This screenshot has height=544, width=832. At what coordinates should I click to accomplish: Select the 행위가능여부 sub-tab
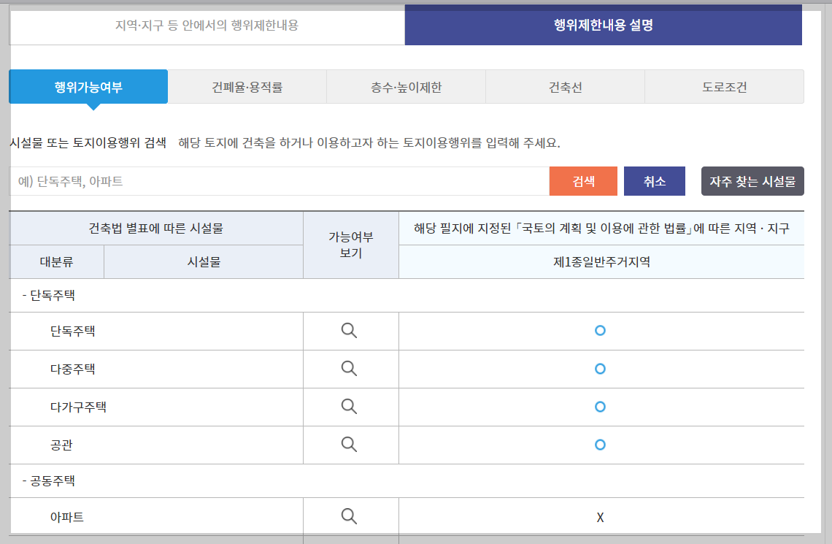88,86
